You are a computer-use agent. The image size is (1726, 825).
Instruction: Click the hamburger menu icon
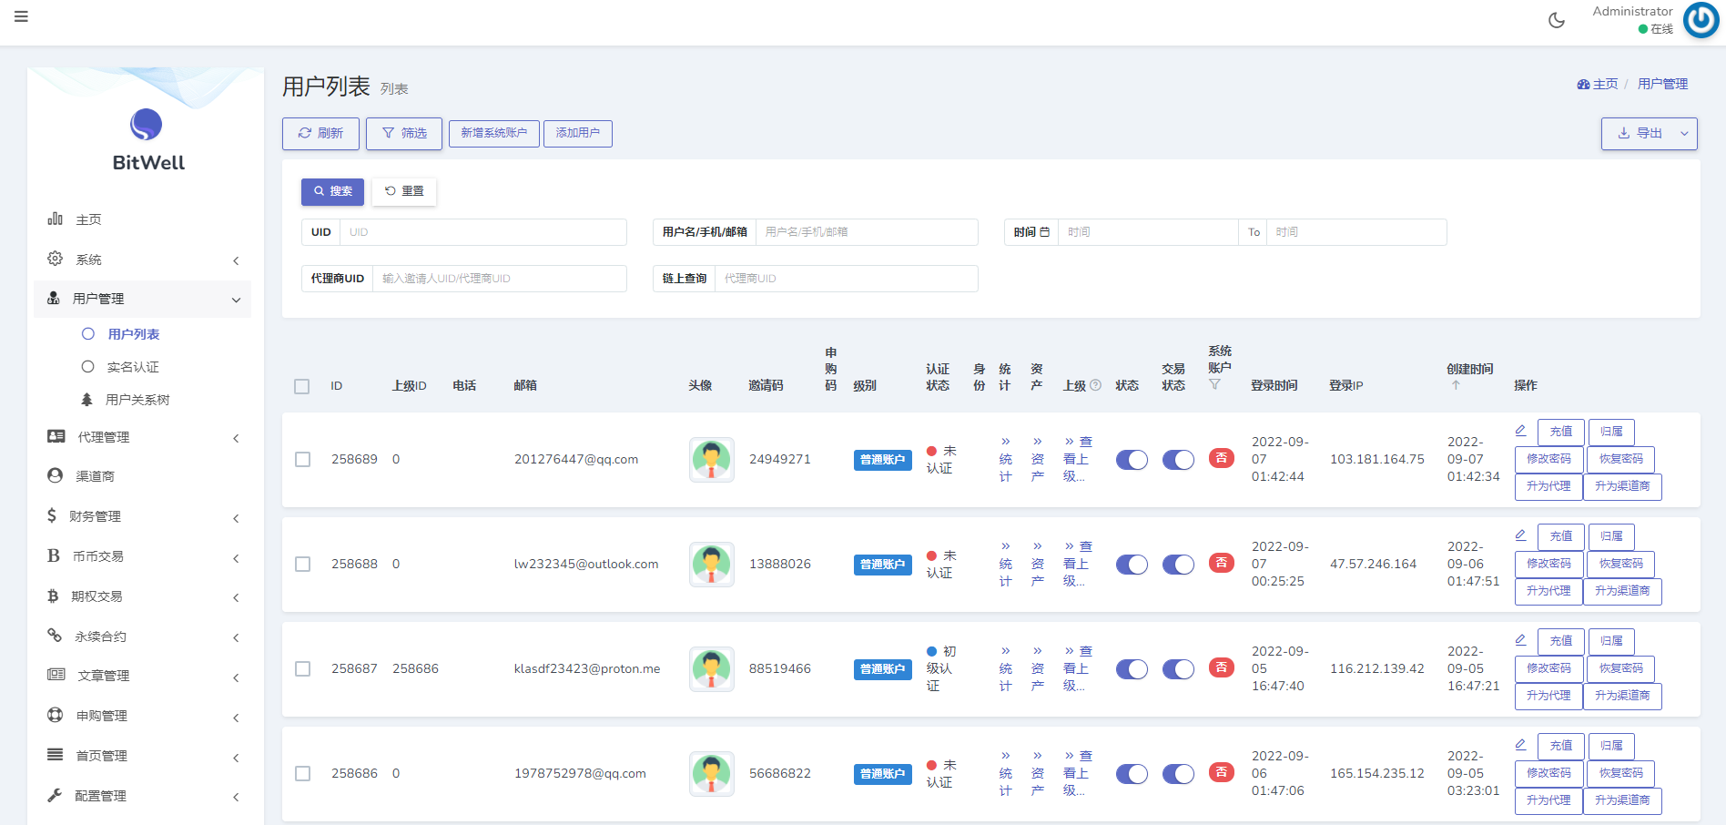click(x=21, y=17)
